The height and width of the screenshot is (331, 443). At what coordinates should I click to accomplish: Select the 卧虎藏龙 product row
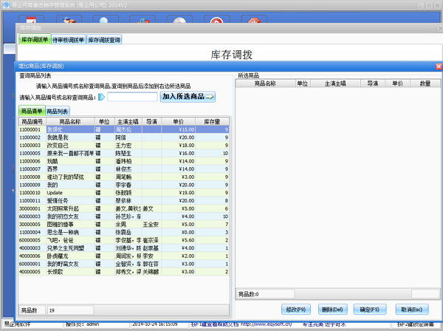click(124, 256)
